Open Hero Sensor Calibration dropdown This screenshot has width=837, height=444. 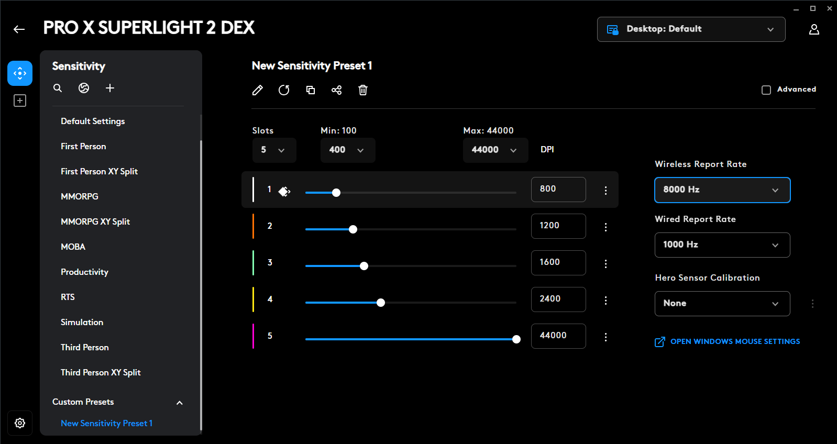coord(722,304)
